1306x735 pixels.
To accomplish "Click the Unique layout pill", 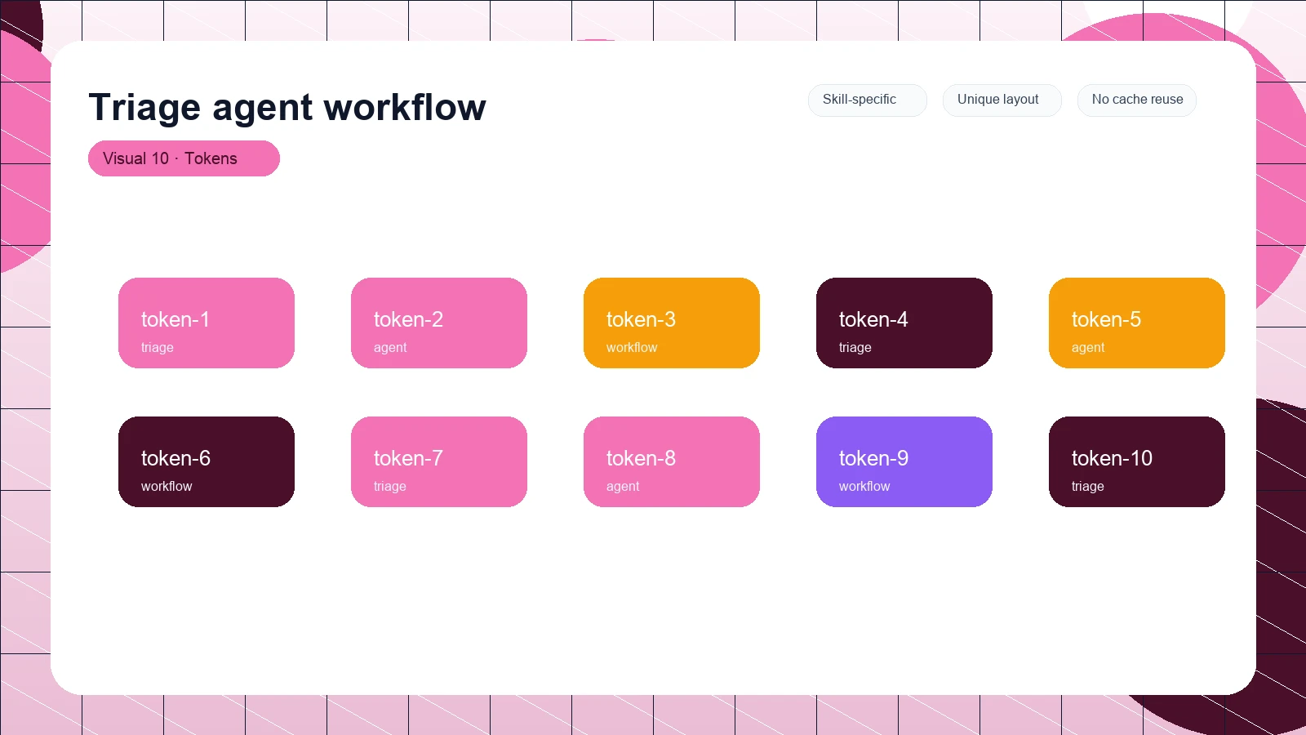I will [x=1002, y=100].
